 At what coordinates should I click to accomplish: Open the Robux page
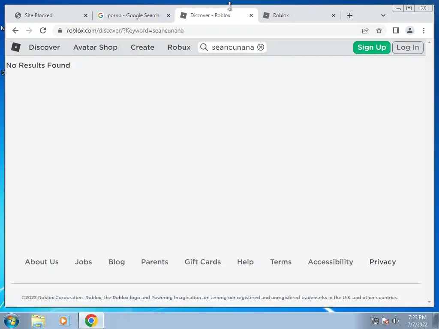179,47
